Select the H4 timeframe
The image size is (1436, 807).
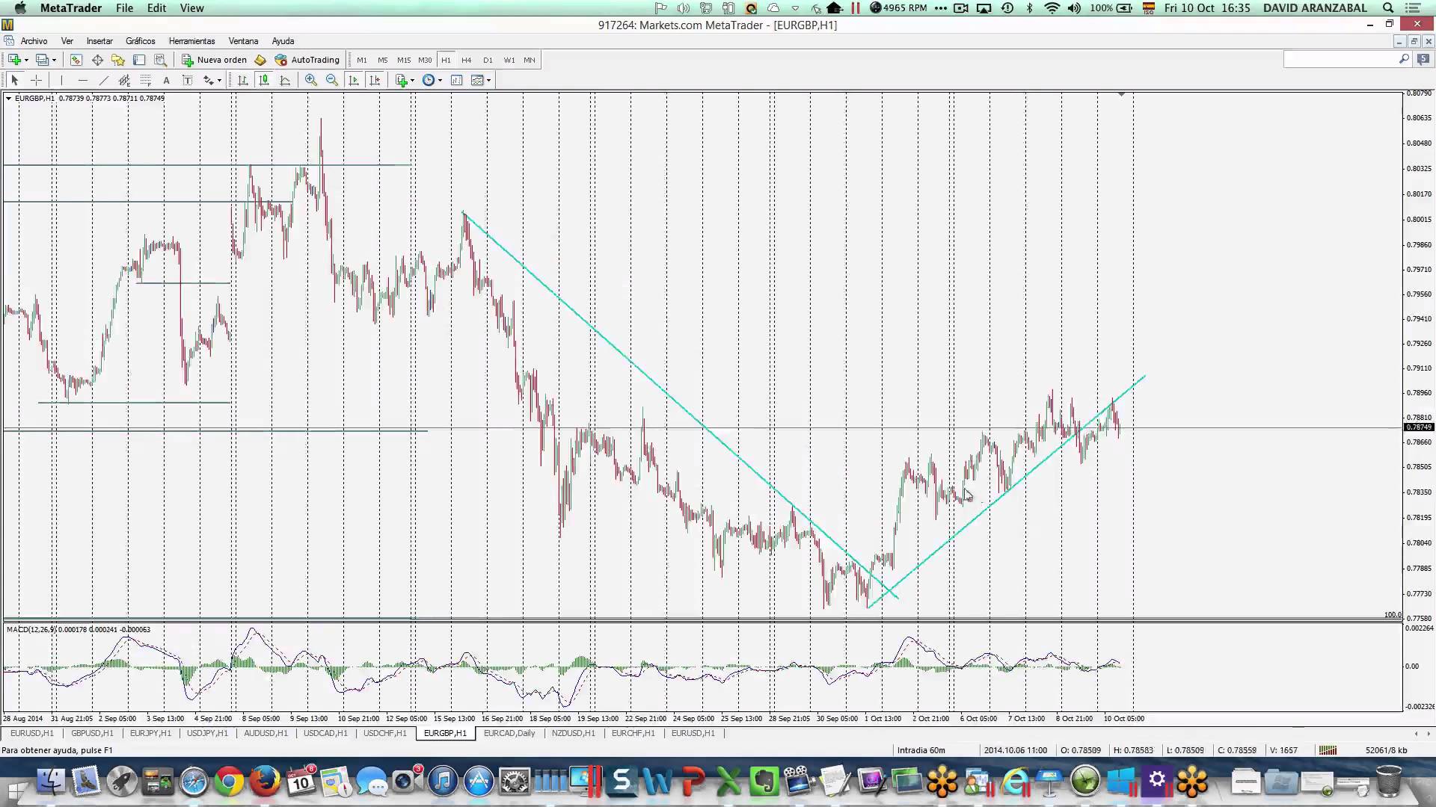pos(467,60)
